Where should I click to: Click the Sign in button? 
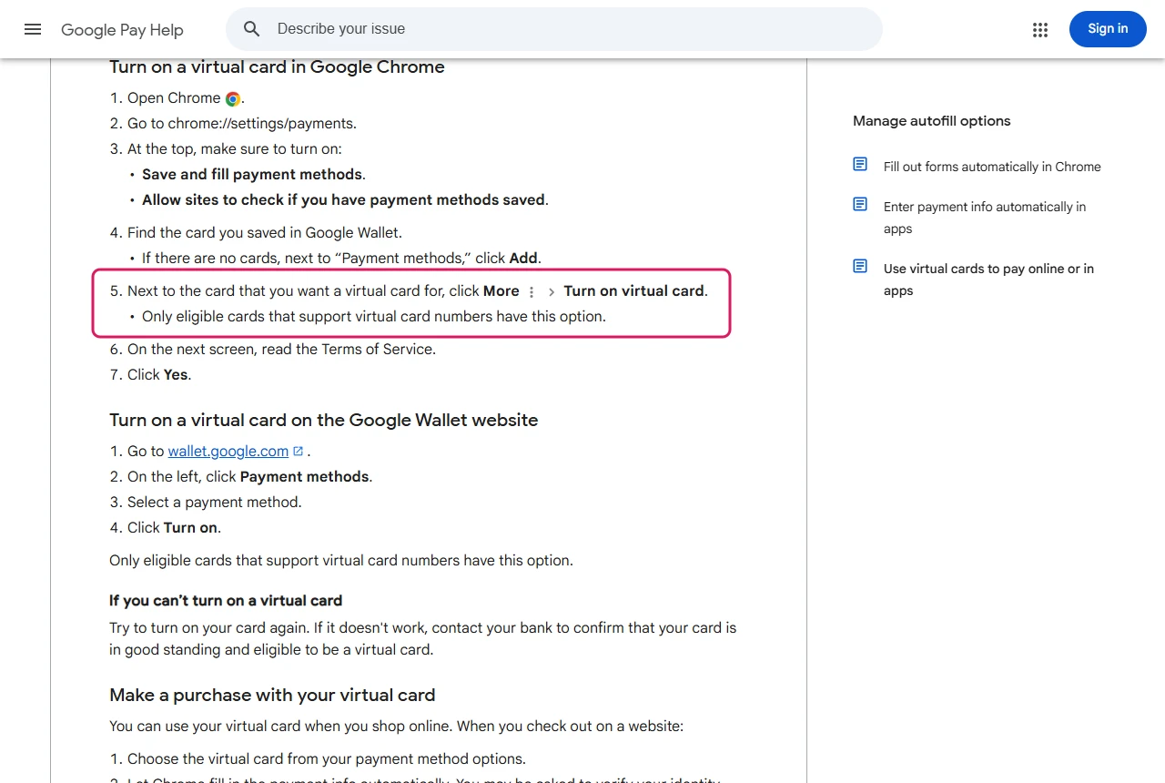click(x=1108, y=29)
